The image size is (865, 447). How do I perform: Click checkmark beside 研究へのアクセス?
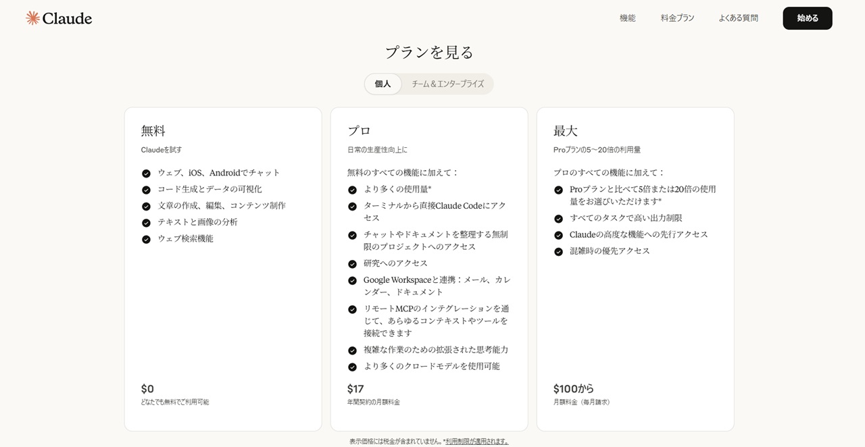(352, 264)
